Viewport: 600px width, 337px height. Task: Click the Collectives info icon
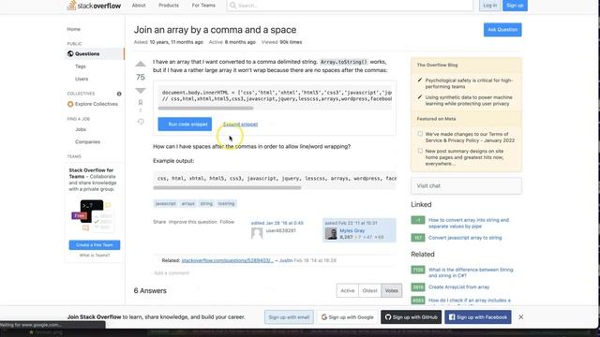[119, 94]
